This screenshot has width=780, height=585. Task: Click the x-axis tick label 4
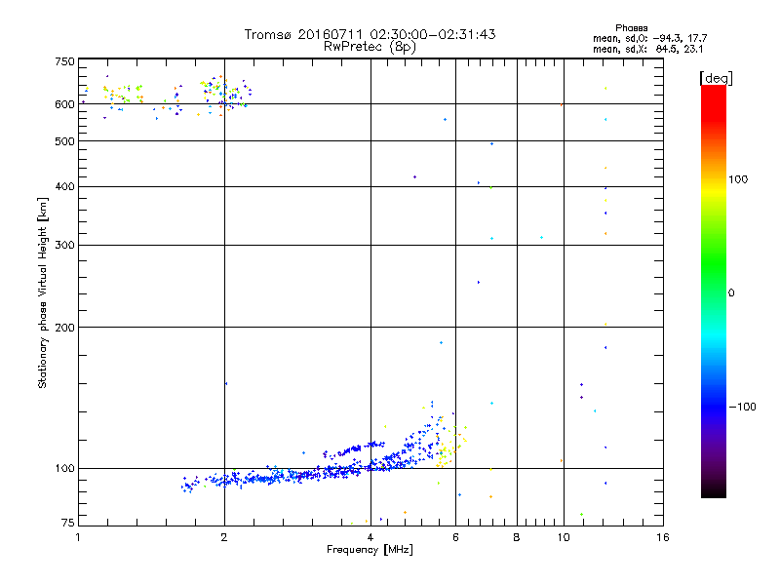tap(370, 537)
